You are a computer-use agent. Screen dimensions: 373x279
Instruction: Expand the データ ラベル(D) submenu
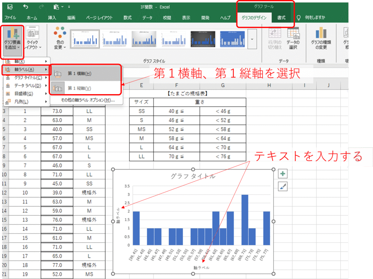pyautogui.click(x=25, y=85)
